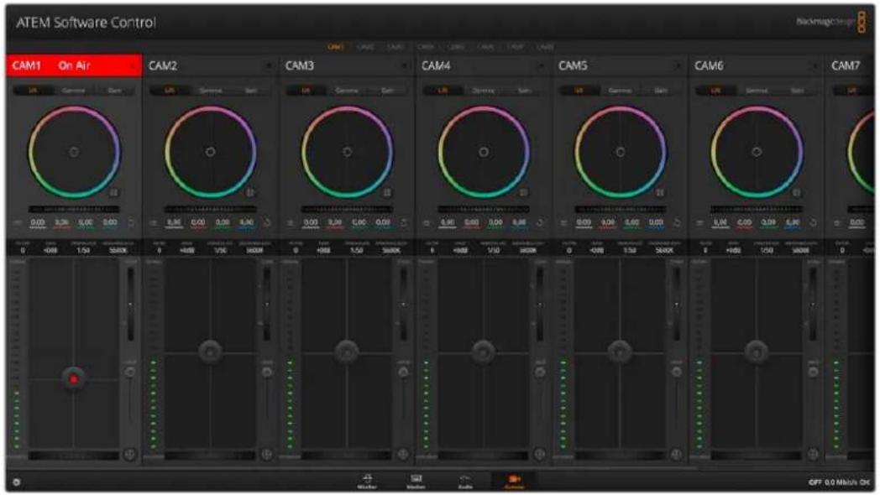Screen dimensions: 880x495
Task: Reset CAM1 color values using the circular arrow icon
Action: coord(131,223)
